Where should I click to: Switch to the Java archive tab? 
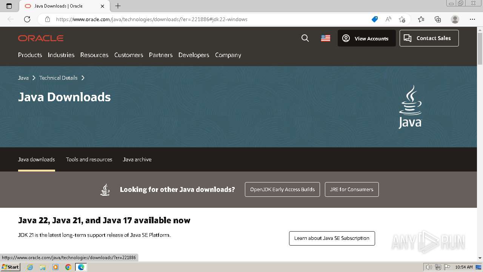pyautogui.click(x=137, y=159)
